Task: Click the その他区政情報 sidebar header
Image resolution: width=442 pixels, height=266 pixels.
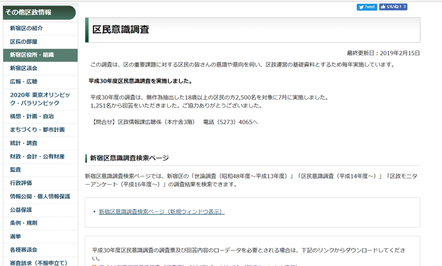Action: [39, 12]
